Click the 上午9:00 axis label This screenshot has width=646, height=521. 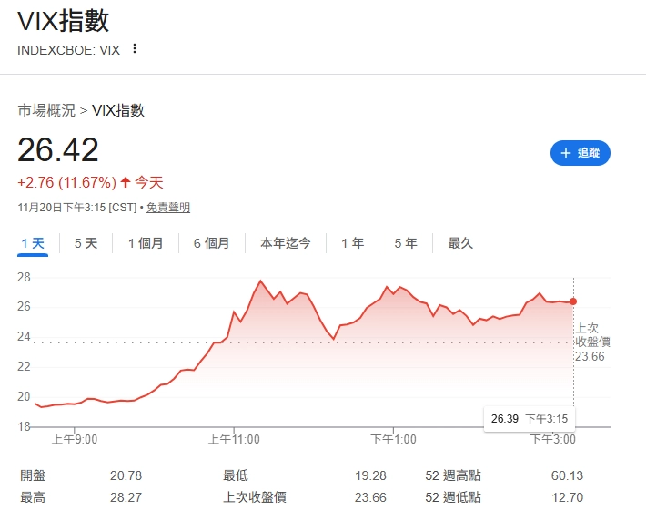click(75, 439)
